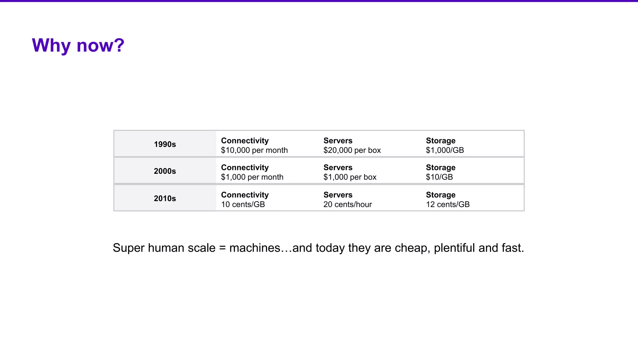The image size is (638, 358).
Task: Click "20 cents/hour" server price
Action: 348,204
